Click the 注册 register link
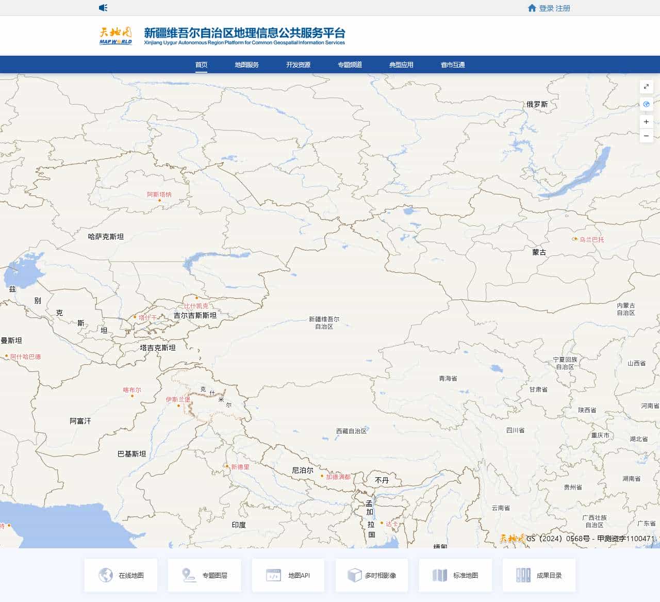The image size is (660, 602). tap(563, 8)
